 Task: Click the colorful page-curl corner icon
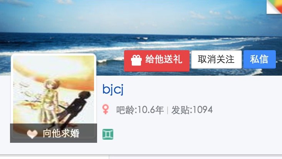[x=274, y=7]
